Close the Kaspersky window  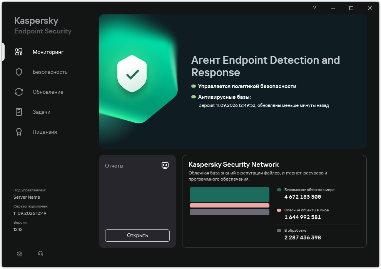(370, 8)
